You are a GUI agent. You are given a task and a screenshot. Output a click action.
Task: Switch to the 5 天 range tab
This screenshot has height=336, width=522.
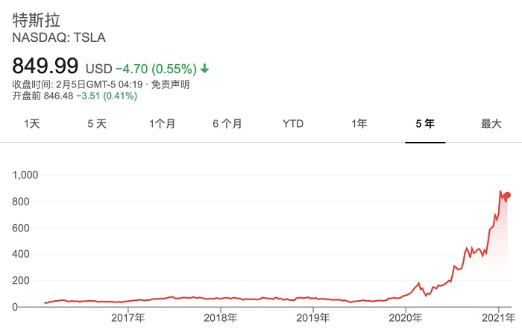point(97,124)
